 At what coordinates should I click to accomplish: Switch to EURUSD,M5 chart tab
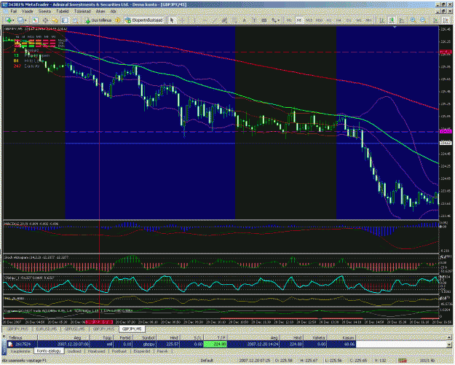pyautogui.click(x=47, y=329)
